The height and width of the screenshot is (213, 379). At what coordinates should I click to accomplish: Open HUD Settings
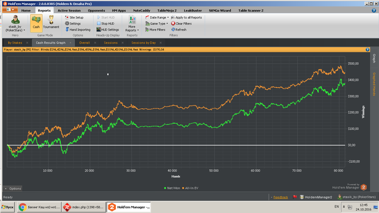pos(108,29)
